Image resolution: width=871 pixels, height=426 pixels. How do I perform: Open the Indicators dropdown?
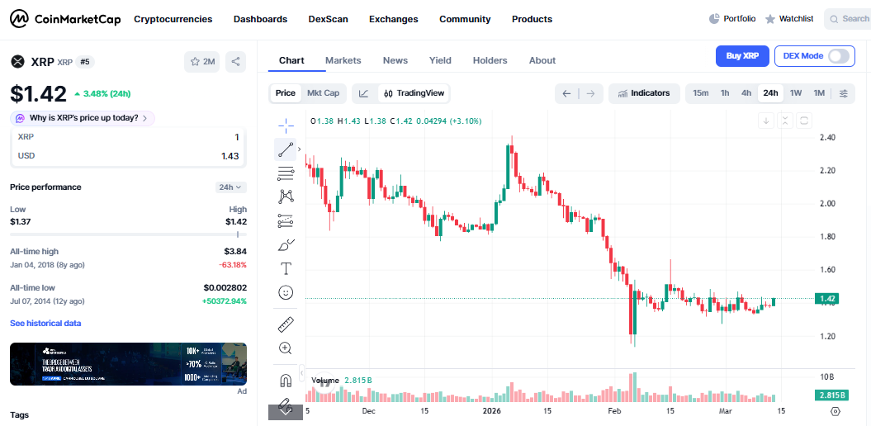click(x=644, y=93)
